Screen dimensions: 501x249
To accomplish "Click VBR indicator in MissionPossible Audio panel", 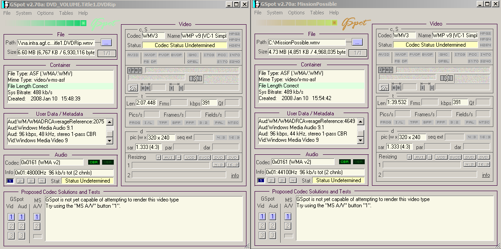I will click(x=359, y=162).
